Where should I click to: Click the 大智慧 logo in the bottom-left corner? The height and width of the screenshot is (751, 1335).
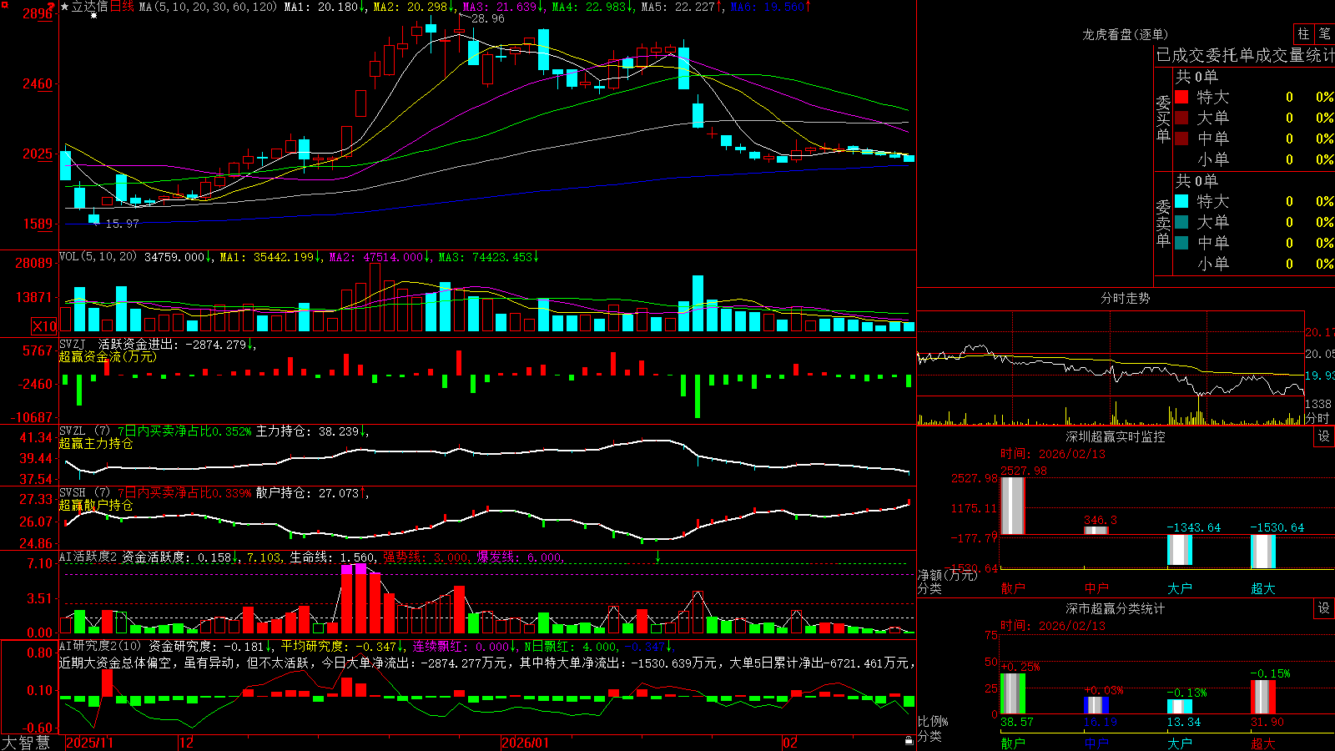coord(26,743)
